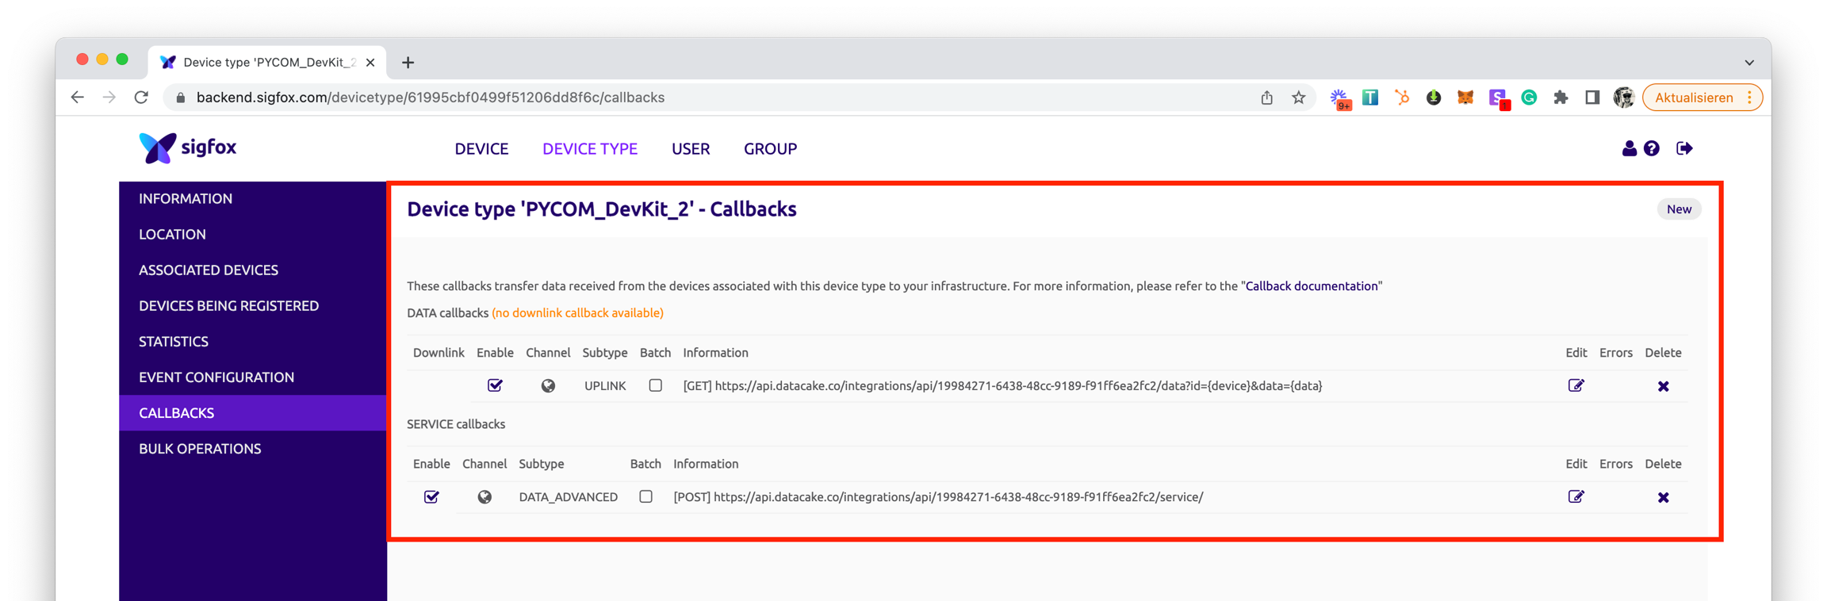Edit the DATA_ADVANCED service callback
The height and width of the screenshot is (601, 1827).
[1576, 497]
